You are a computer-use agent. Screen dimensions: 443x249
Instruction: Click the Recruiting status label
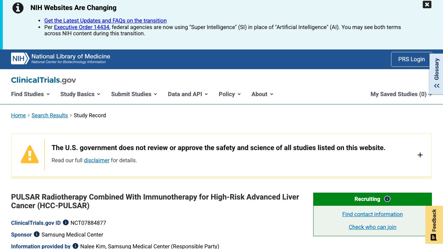pos(367,199)
